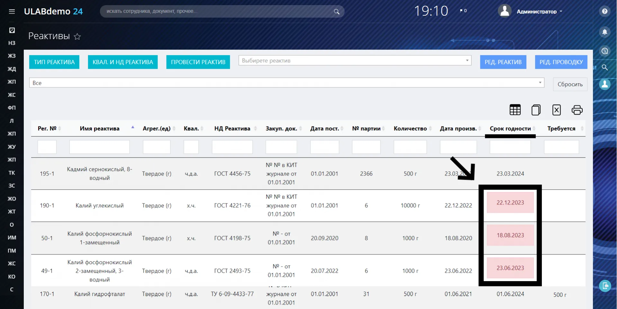617x309 pixels.
Task: Click the search magnifier in top search bar
Action: (336, 12)
